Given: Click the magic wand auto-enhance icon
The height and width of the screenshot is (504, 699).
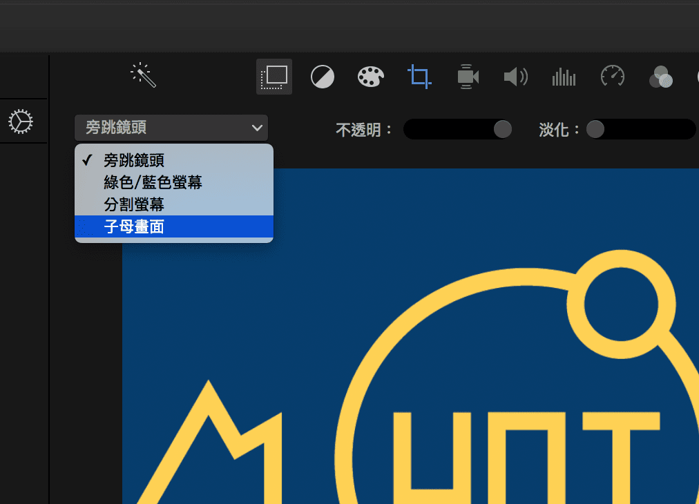Looking at the screenshot, I should [144, 75].
